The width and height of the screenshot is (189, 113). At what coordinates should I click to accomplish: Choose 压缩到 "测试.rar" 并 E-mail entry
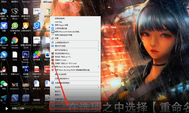tap(75, 63)
